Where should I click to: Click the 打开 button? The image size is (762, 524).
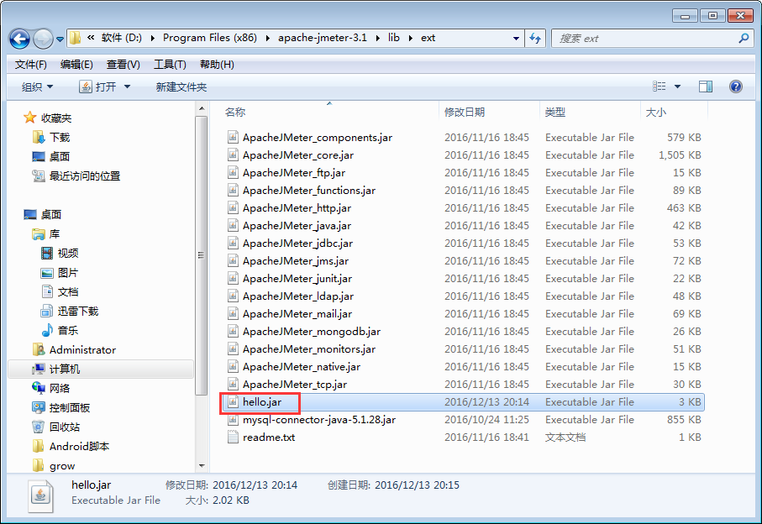[99, 87]
